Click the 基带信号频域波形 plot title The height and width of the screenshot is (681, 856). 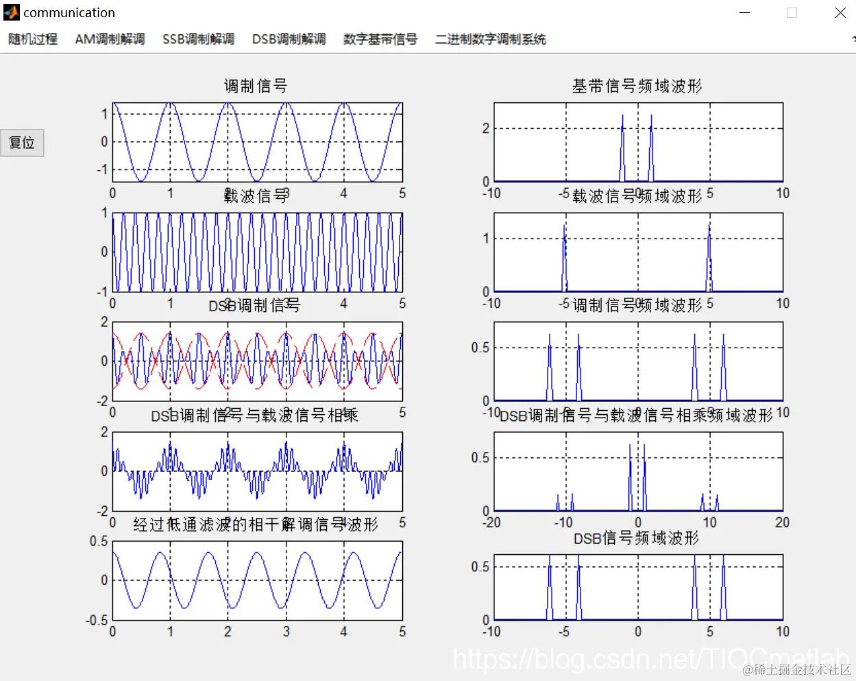[x=637, y=86]
